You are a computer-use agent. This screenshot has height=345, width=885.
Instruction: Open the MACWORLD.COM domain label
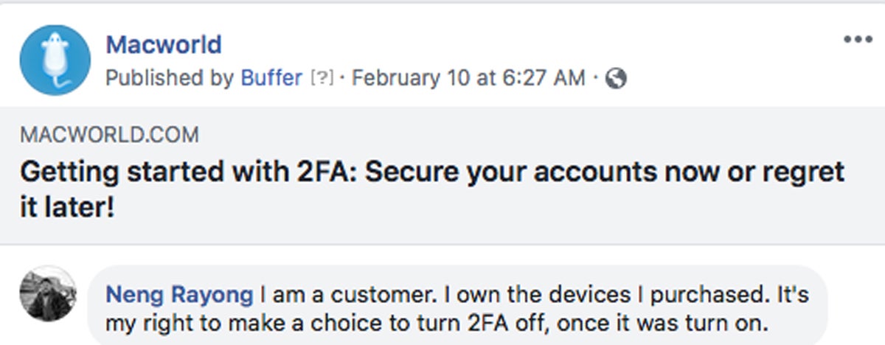click(110, 135)
